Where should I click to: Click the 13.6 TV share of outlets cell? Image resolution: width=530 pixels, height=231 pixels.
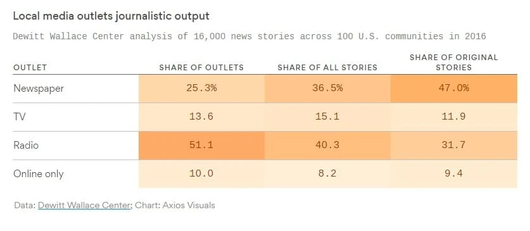201,117
